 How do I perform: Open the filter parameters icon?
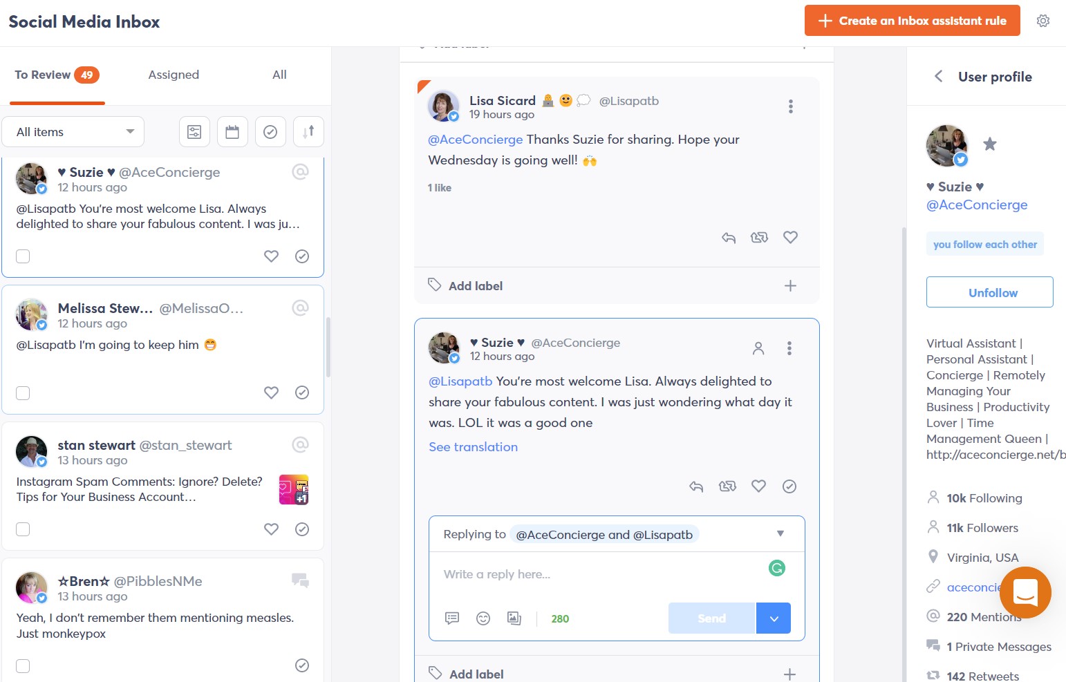194,131
